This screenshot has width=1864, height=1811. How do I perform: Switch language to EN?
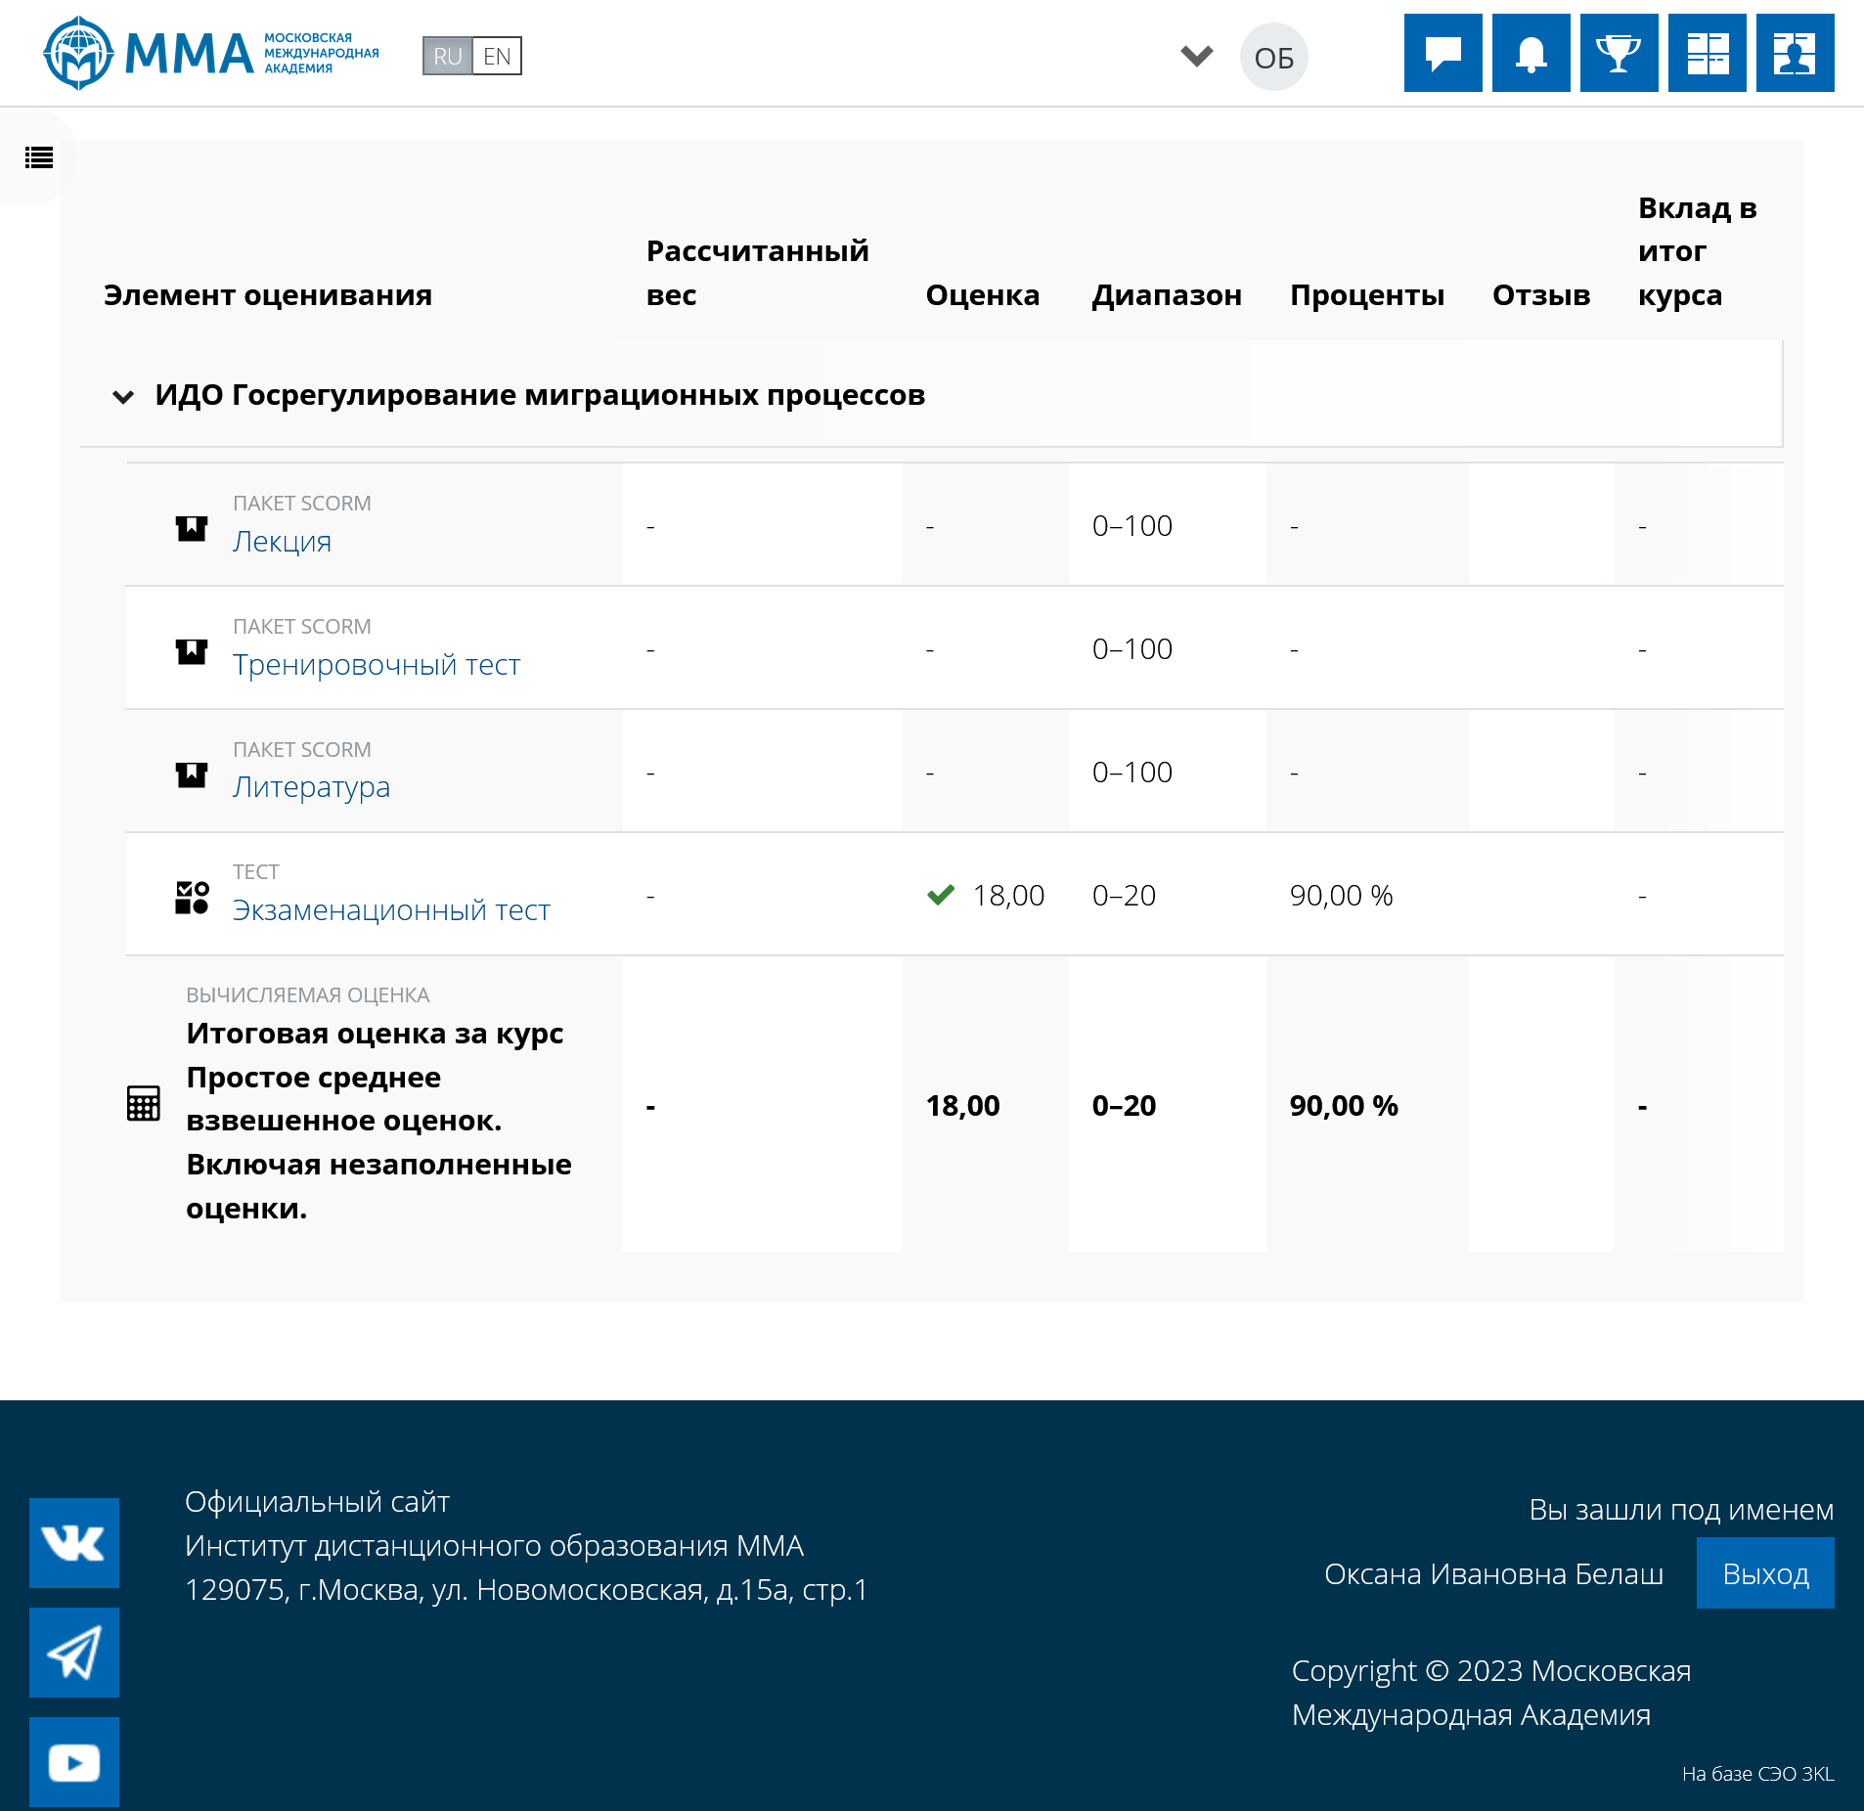click(x=497, y=57)
